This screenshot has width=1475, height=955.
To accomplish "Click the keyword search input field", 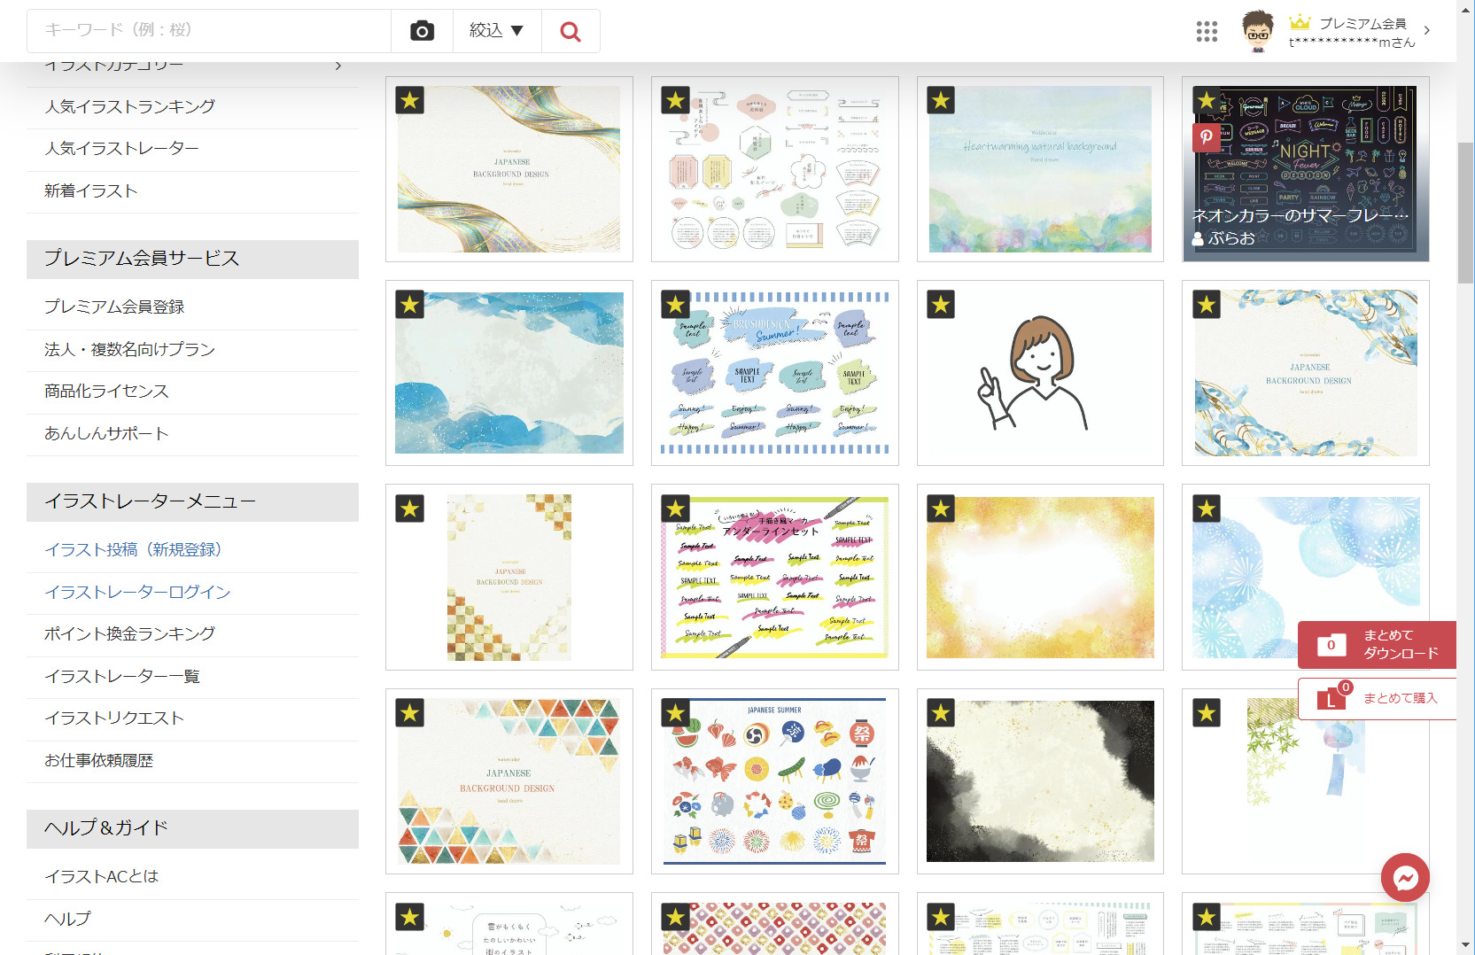I will [x=209, y=31].
